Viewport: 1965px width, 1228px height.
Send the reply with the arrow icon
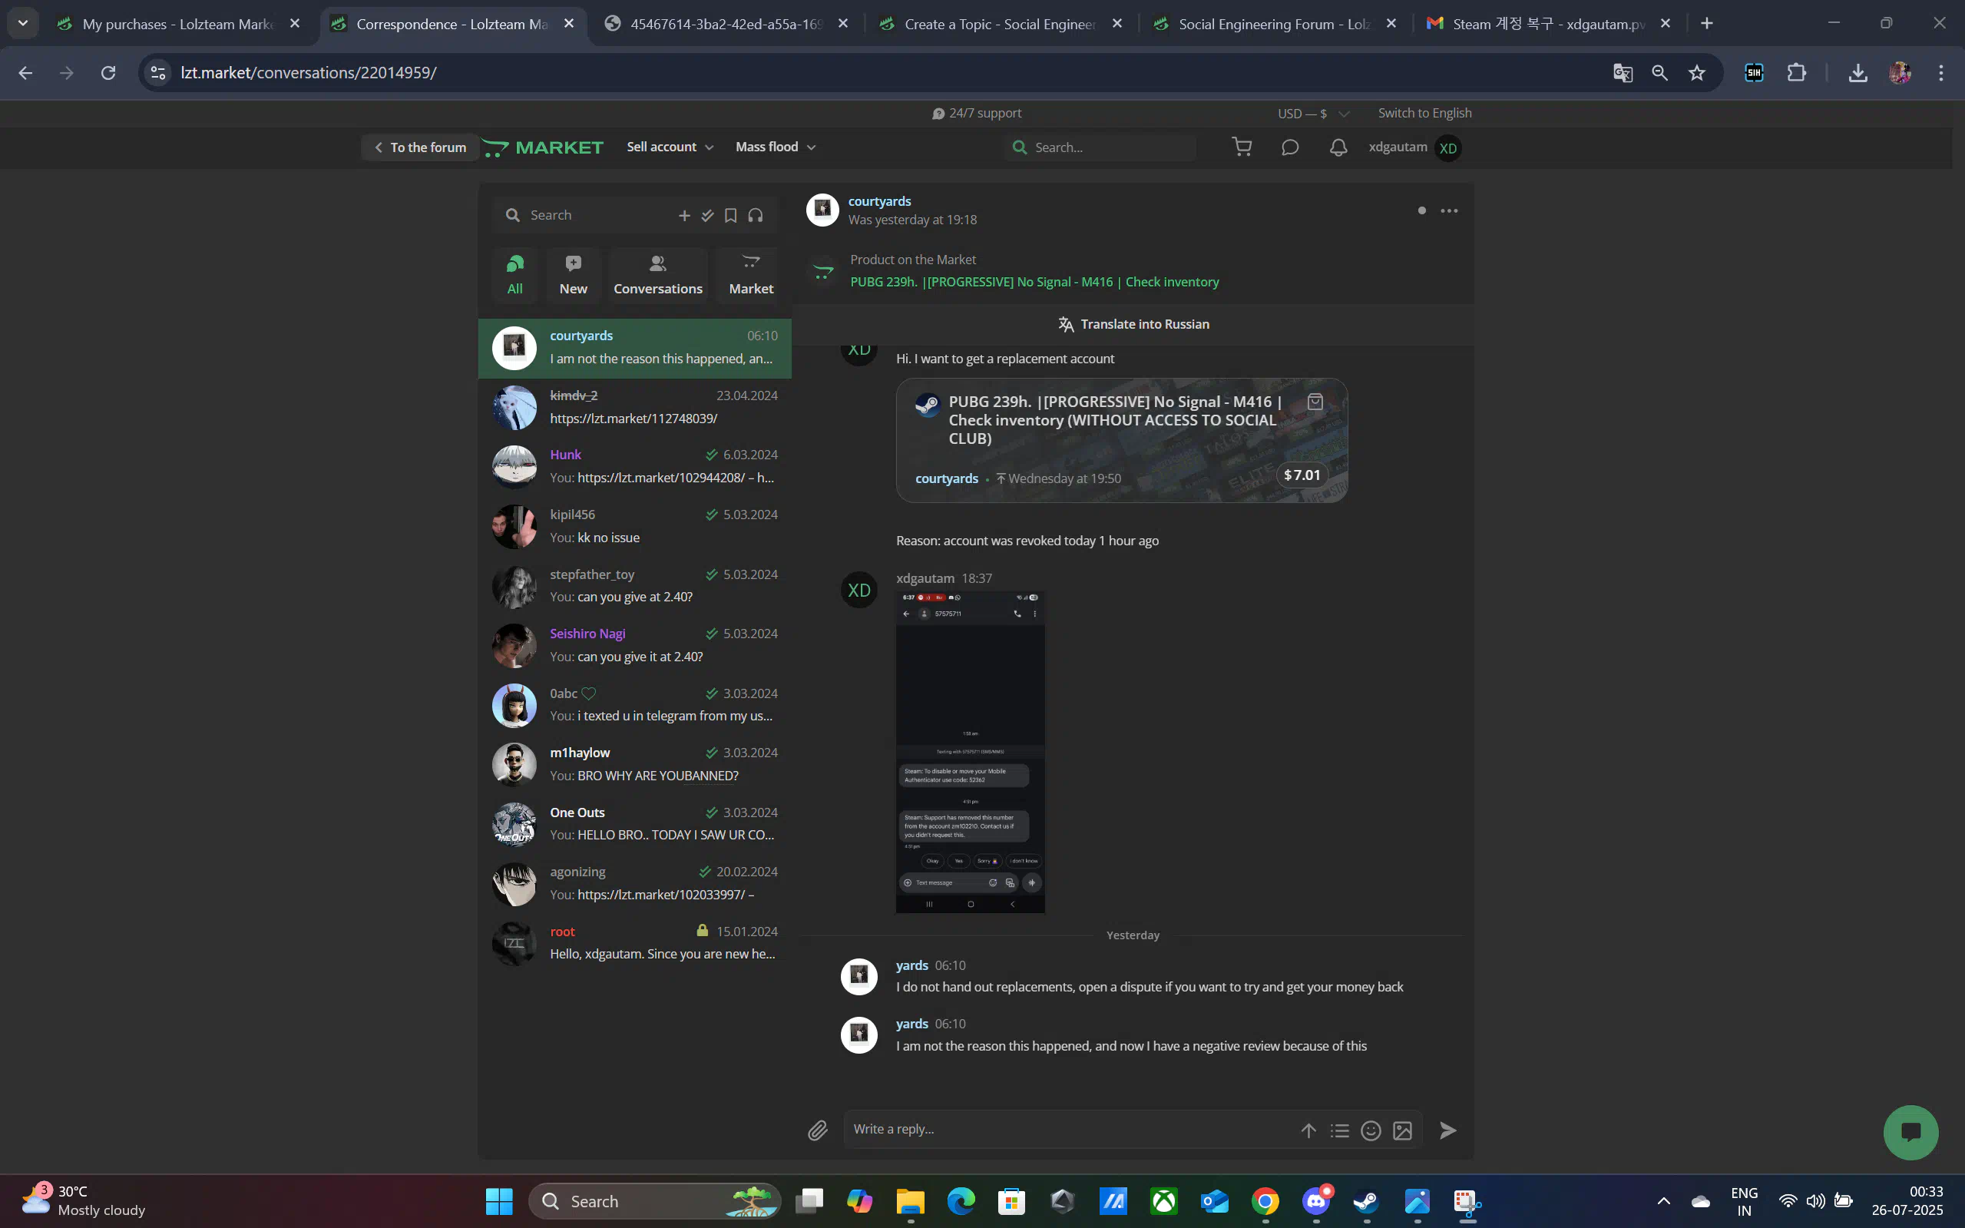click(1447, 1130)
